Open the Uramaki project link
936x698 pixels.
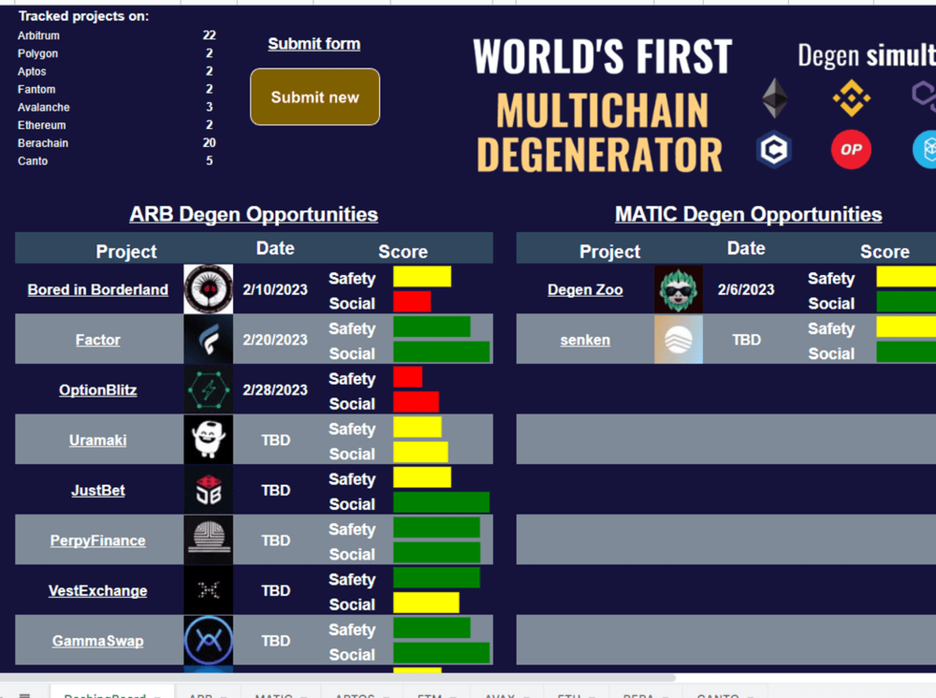click(x=98, y=440)
